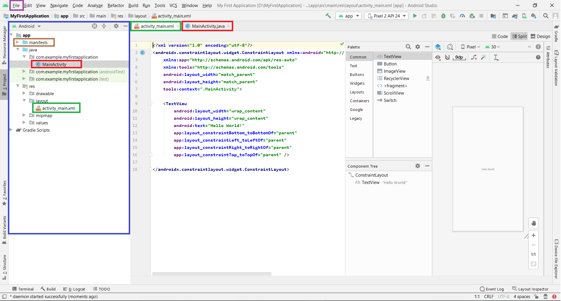
Task: Collapse the java folder
Action: pos(18,50)
